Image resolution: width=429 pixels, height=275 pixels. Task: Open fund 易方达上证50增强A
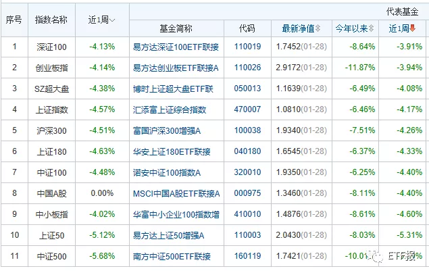(x=168, y=235)
